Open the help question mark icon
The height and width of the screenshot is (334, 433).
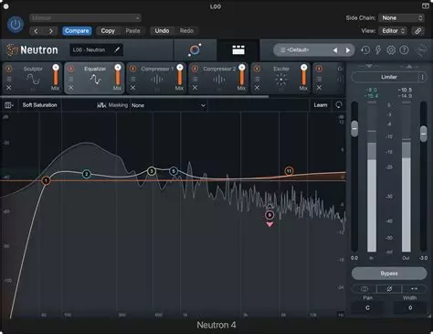point(404,50)
